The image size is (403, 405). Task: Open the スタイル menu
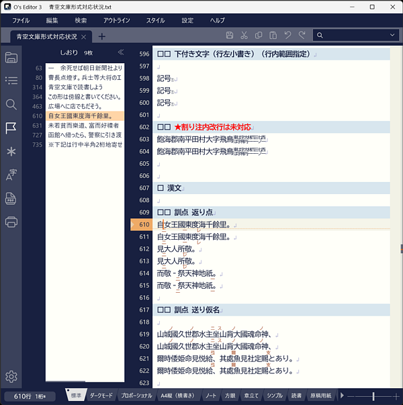[156, 20]
